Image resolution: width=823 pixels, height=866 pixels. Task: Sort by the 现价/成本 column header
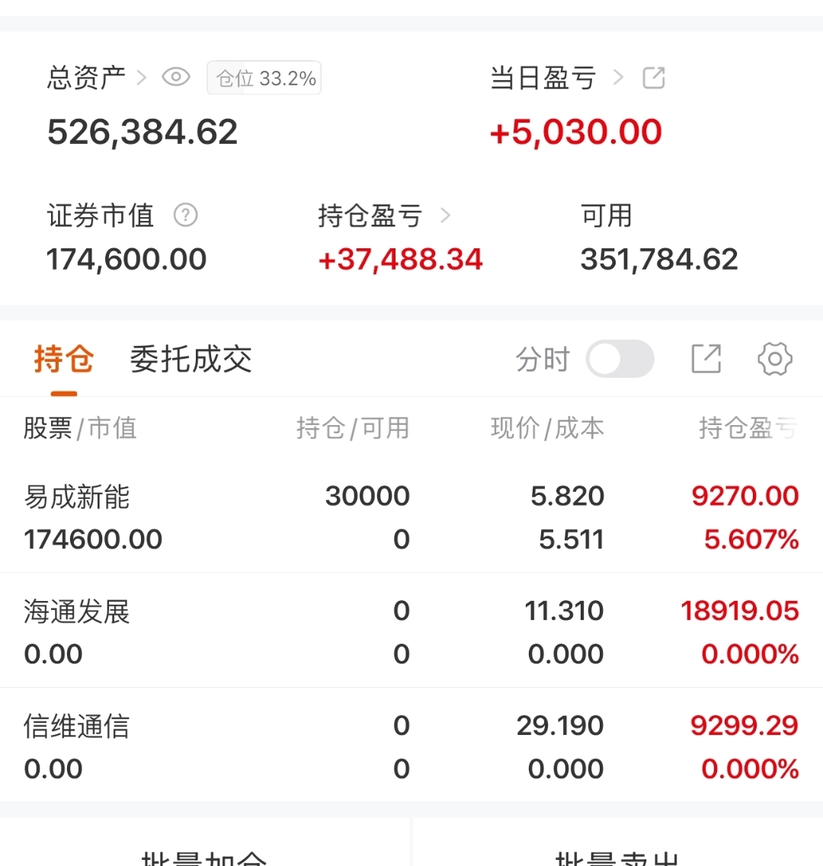pos(547,428)
